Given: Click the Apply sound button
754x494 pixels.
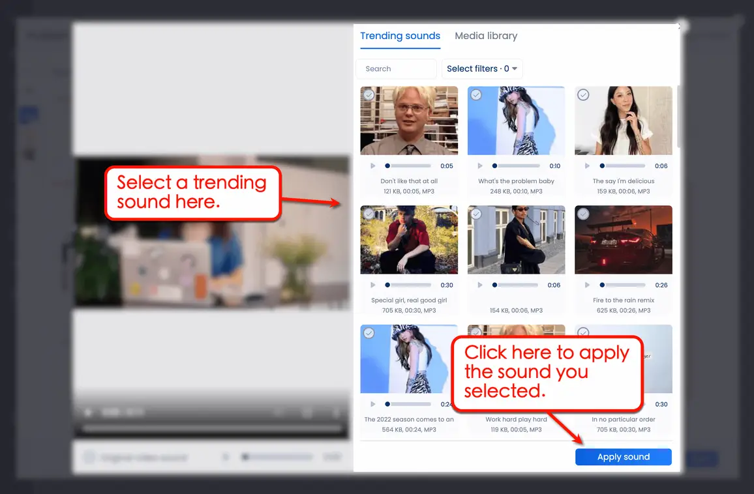Looking at the screenshot, I should pos(623,457).
